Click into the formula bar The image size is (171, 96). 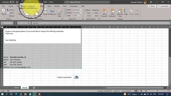[100, 23]
